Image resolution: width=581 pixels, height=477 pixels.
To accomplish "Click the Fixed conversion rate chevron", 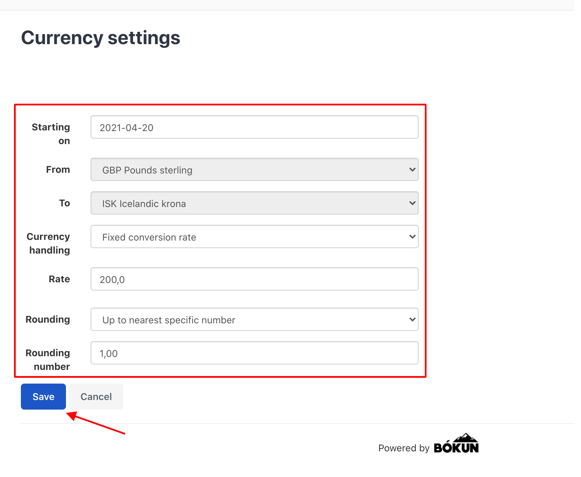I will pos(412,236).
